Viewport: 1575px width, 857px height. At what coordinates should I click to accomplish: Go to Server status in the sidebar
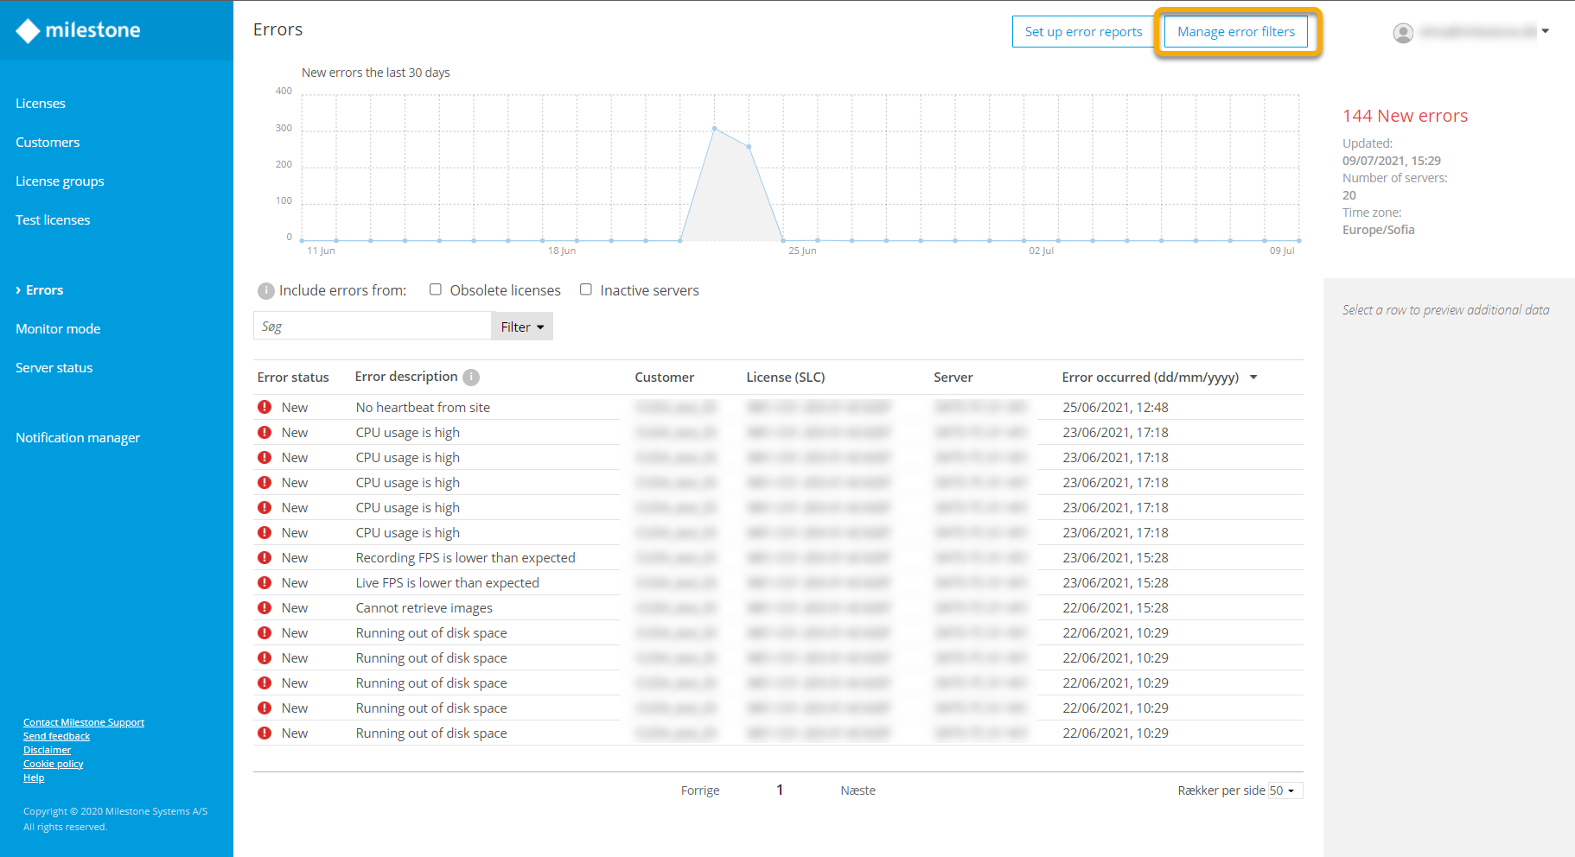coord(54,367)
